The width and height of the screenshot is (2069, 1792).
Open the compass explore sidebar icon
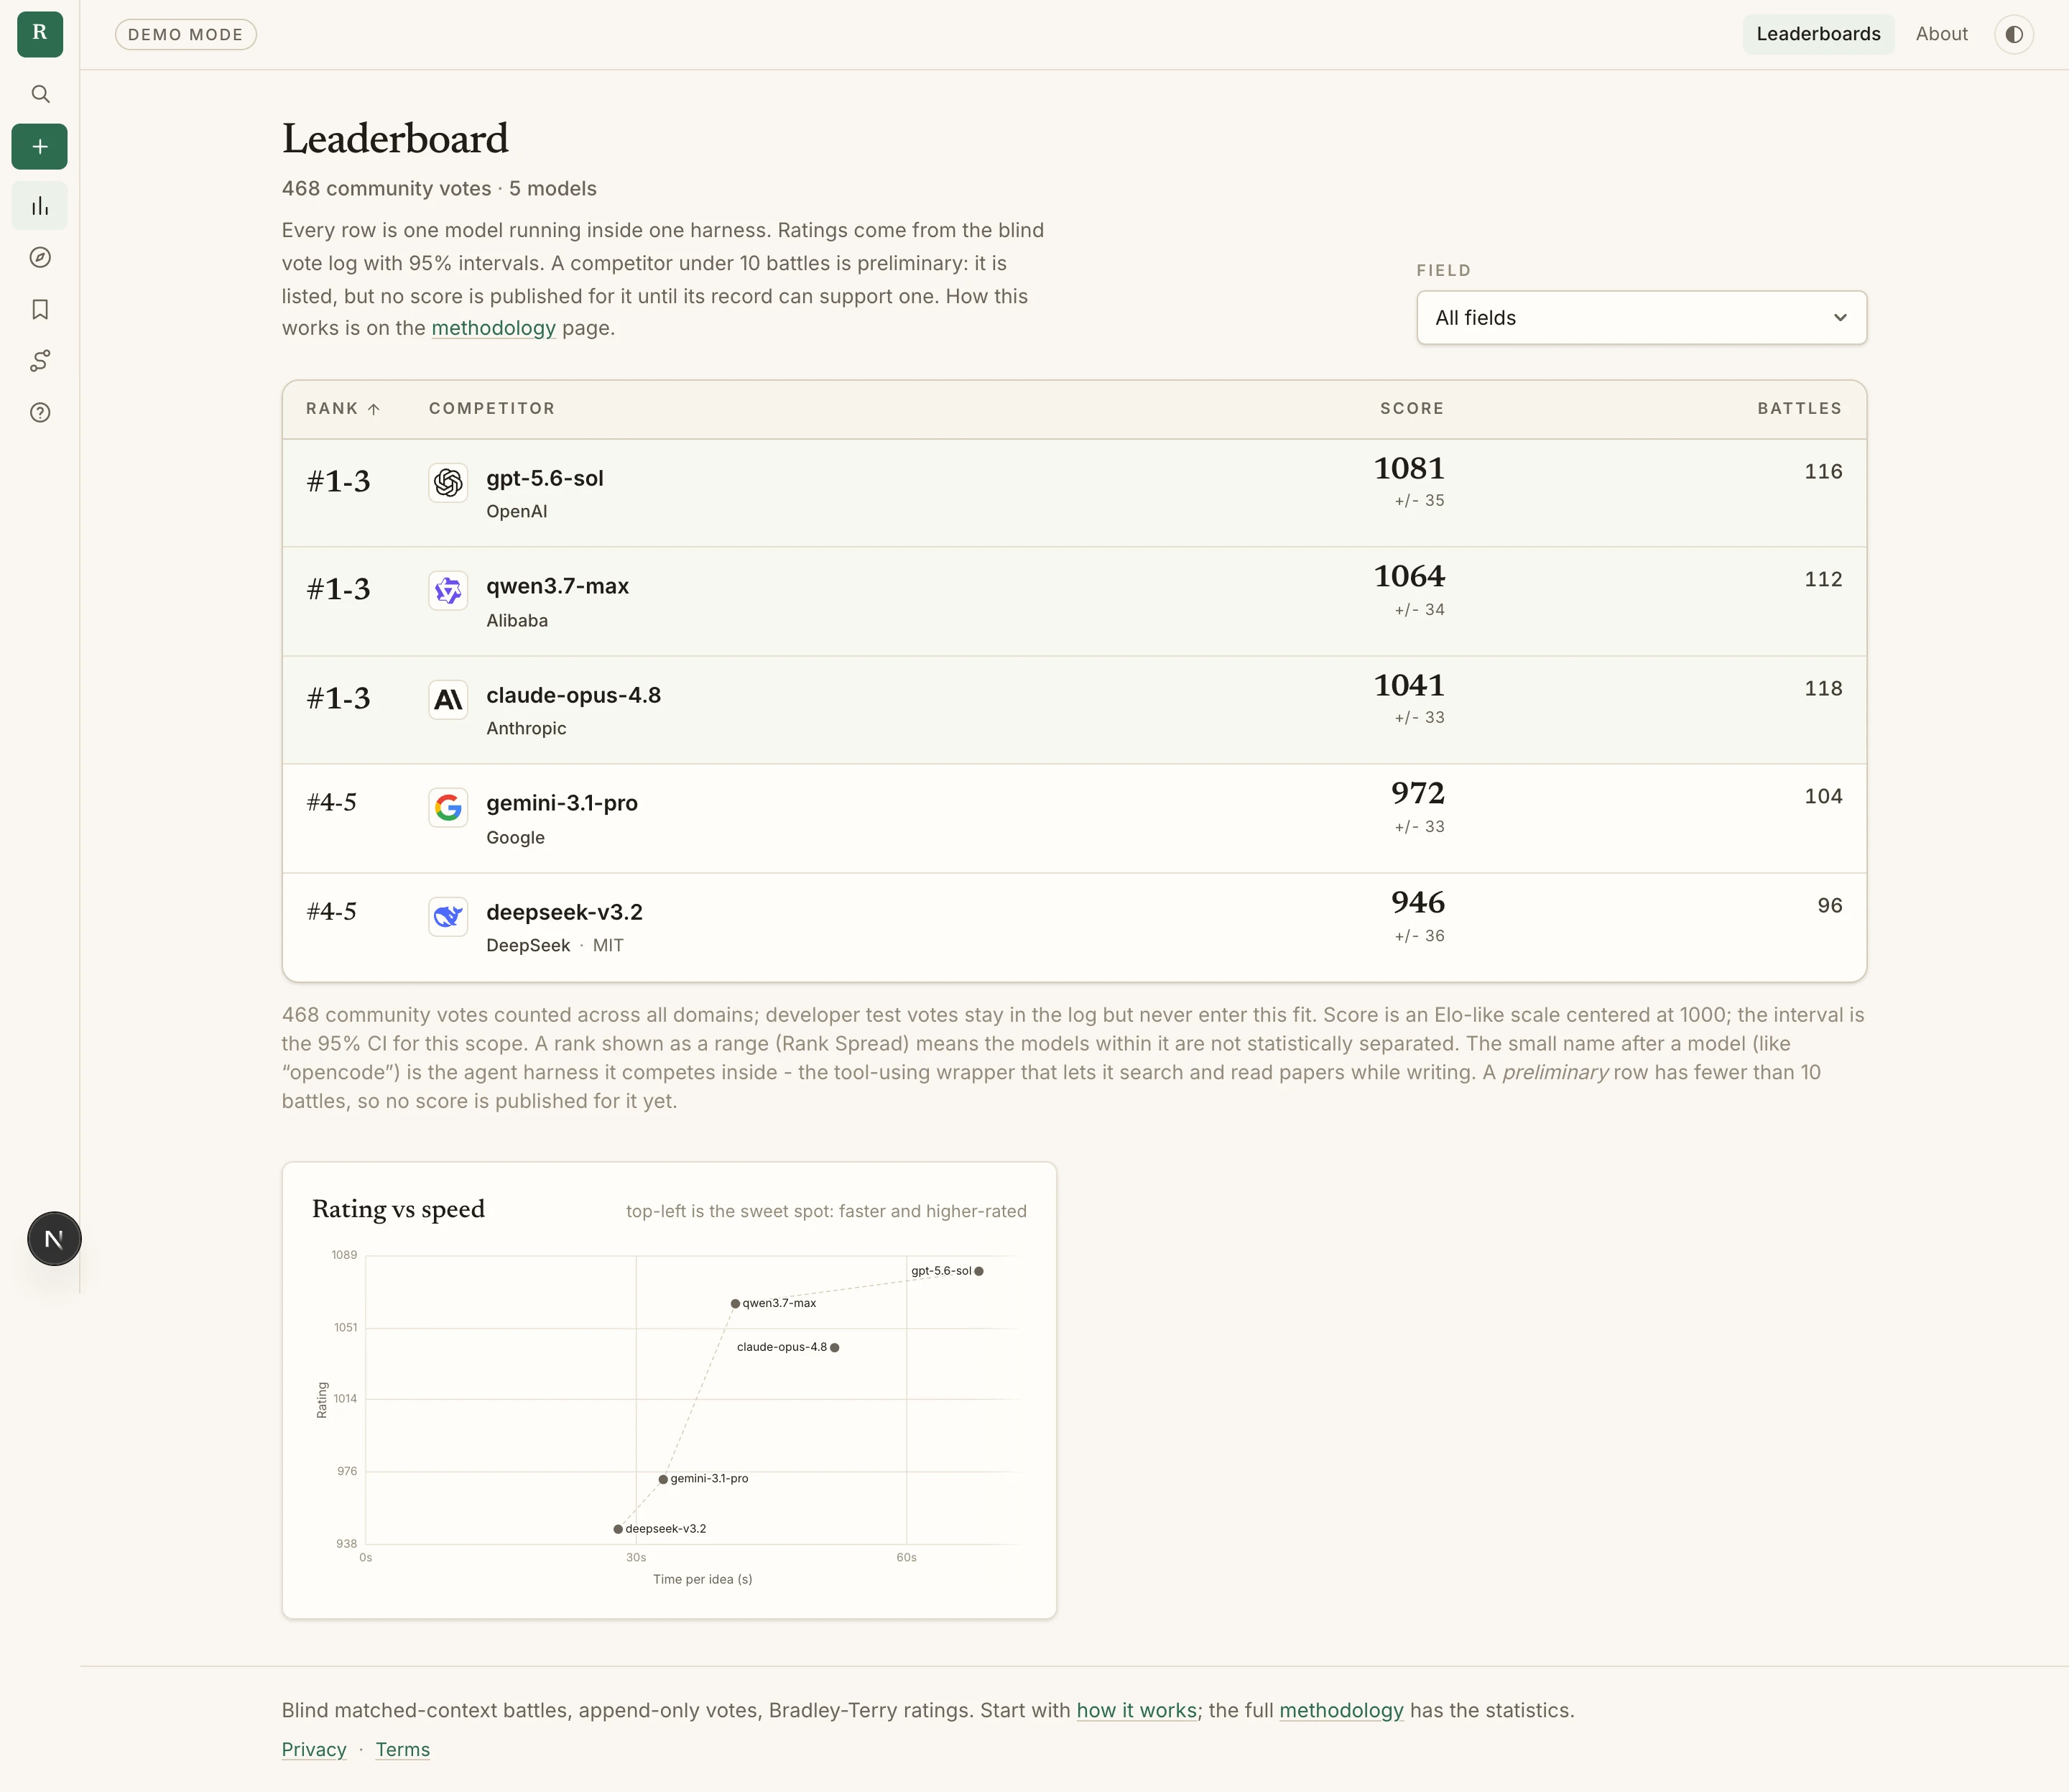pyautogui.click(x=40, y=258)
